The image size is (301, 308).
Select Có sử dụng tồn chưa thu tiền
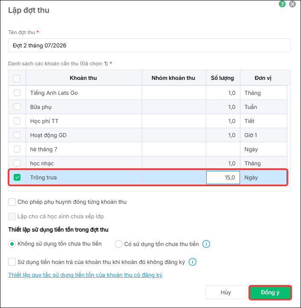tap(119, 244)
